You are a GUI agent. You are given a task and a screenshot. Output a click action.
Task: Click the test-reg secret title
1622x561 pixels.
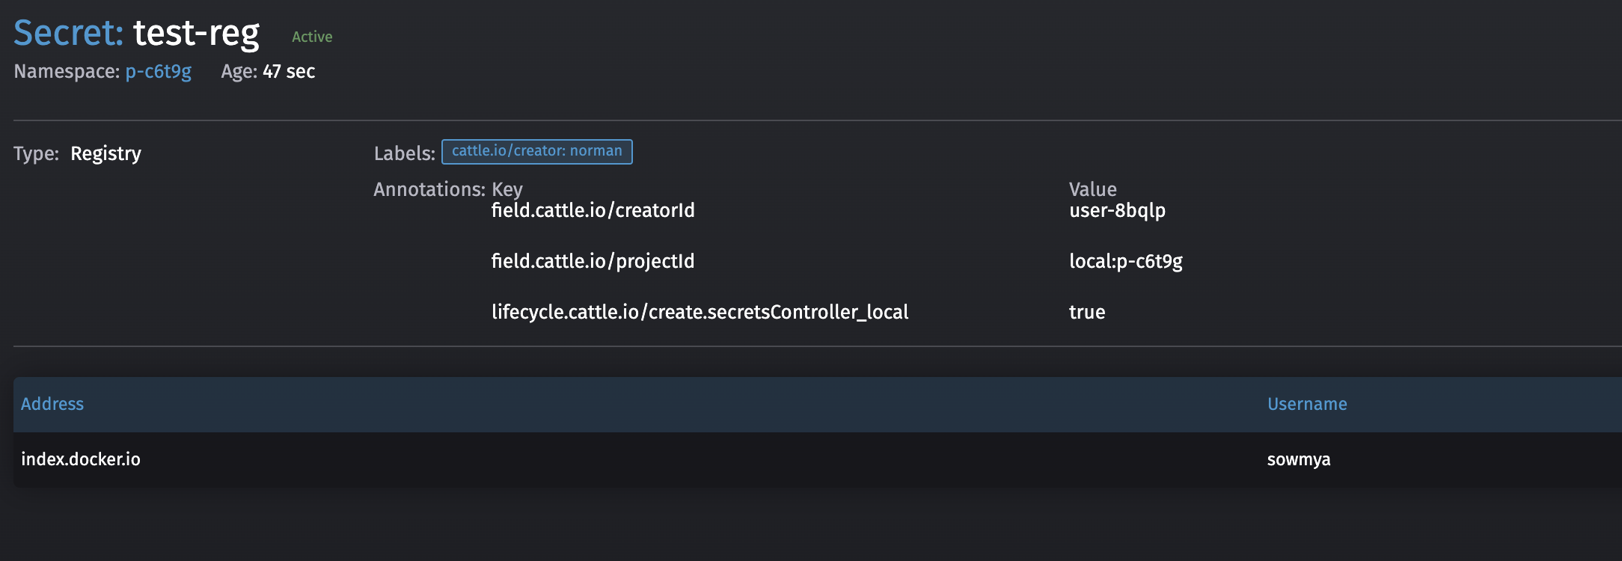point(196,34)
